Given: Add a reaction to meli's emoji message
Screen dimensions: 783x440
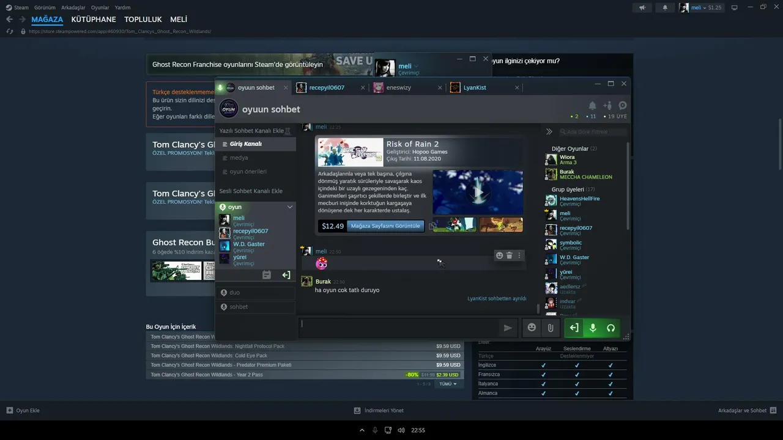Looking at the screenshot, I should 499,255.
